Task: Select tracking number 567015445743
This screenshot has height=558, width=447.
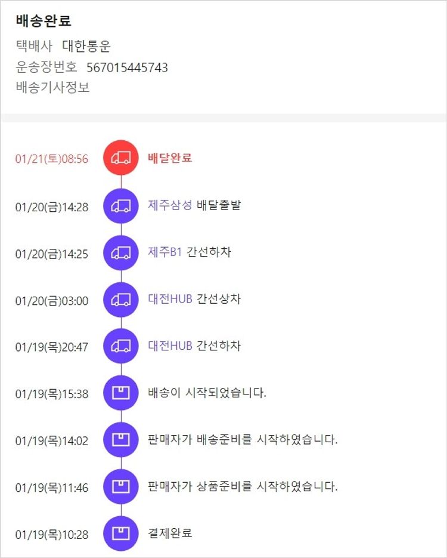Action: 127,67
